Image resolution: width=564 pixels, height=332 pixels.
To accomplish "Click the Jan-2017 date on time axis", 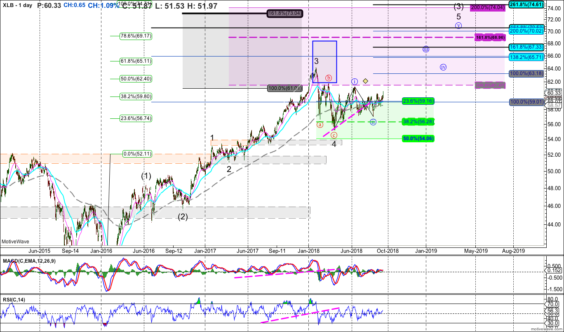I will 205,250.
